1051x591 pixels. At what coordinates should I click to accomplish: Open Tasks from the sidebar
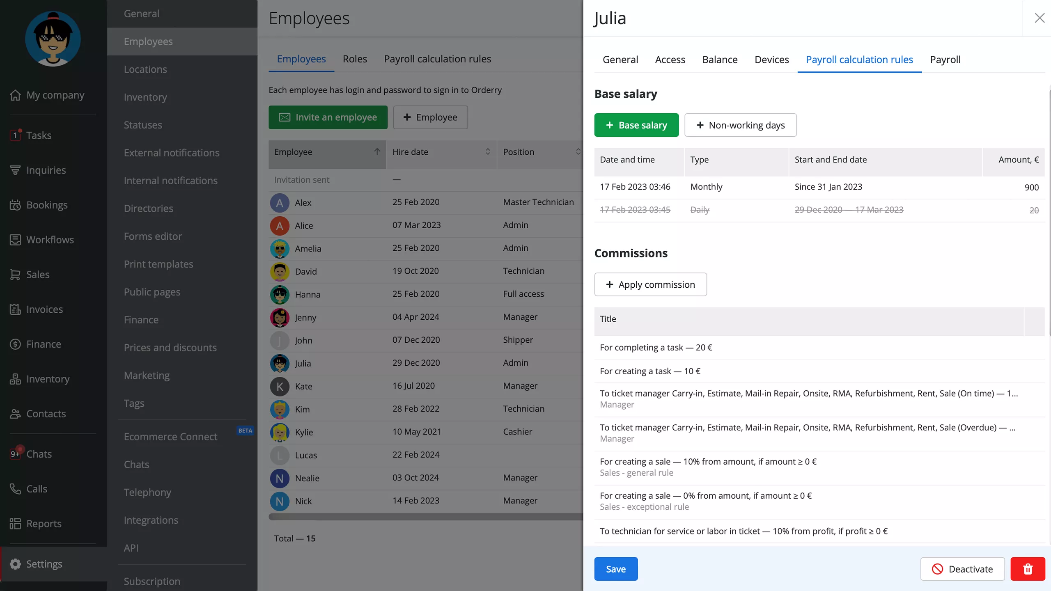coord(39,135)
